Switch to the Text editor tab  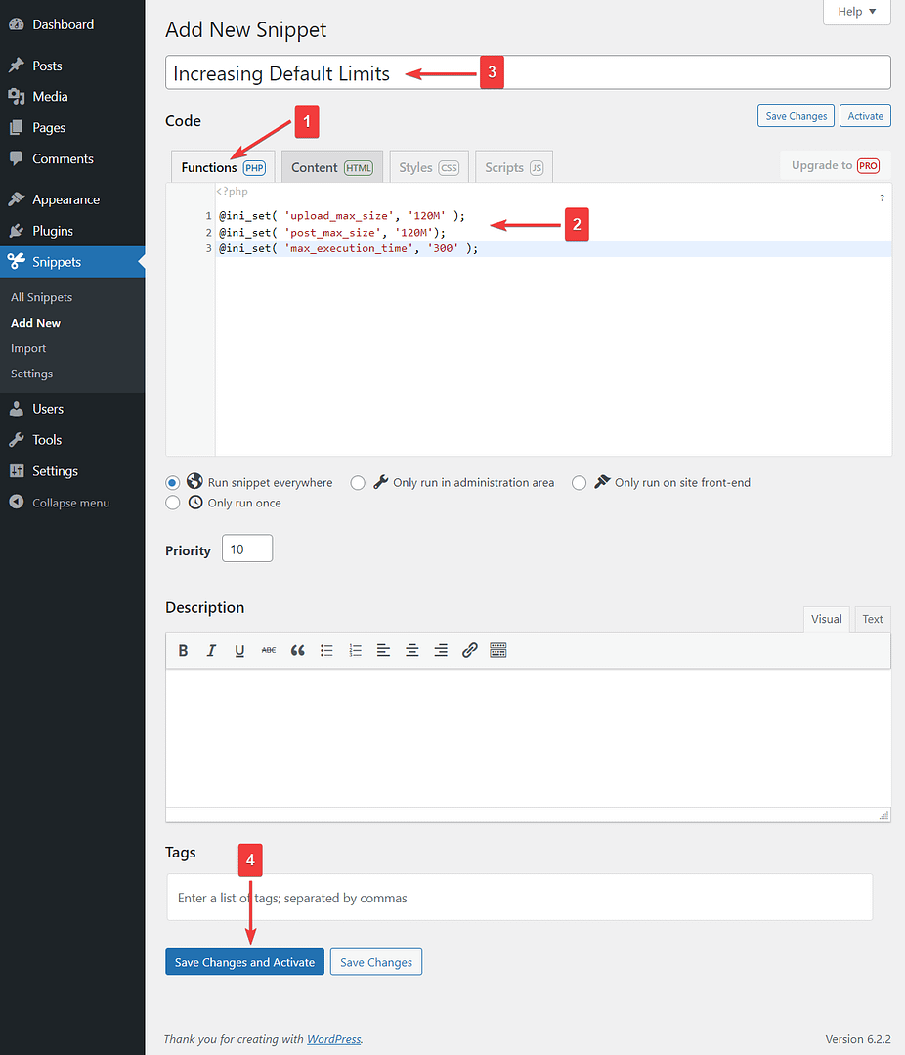click(x=872, y=618)
